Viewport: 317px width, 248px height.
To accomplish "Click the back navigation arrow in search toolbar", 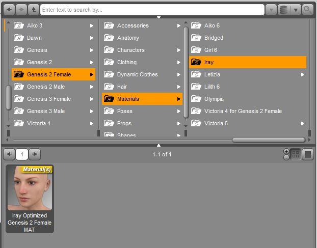I will (9, 10).
